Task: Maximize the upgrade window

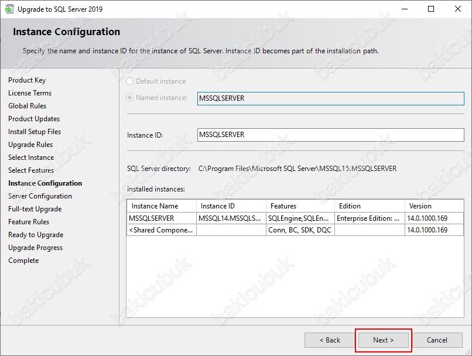Action: click(431, 9)
